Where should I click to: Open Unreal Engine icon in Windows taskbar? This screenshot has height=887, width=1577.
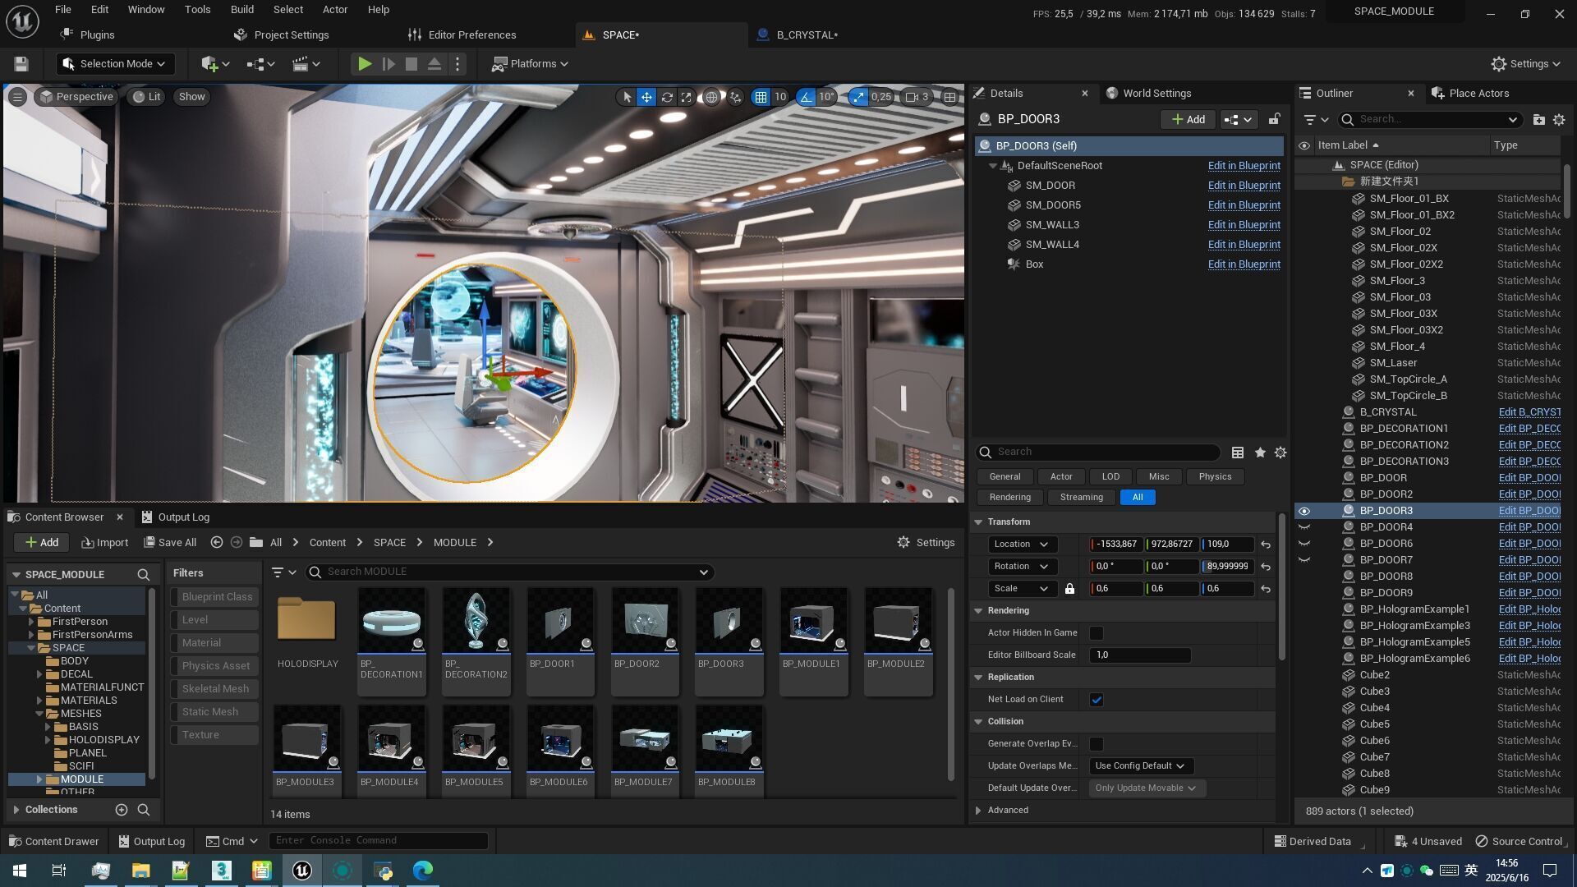coord(301,871)
